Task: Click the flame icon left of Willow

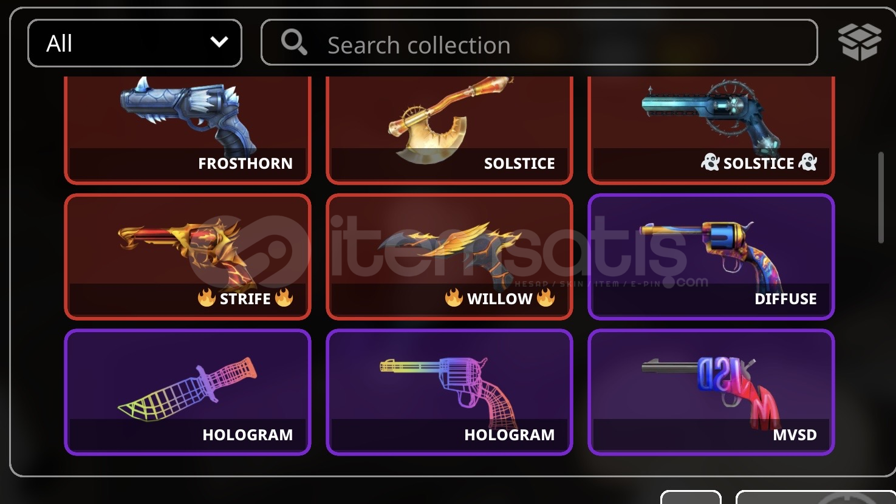Action: coord(454,298)
